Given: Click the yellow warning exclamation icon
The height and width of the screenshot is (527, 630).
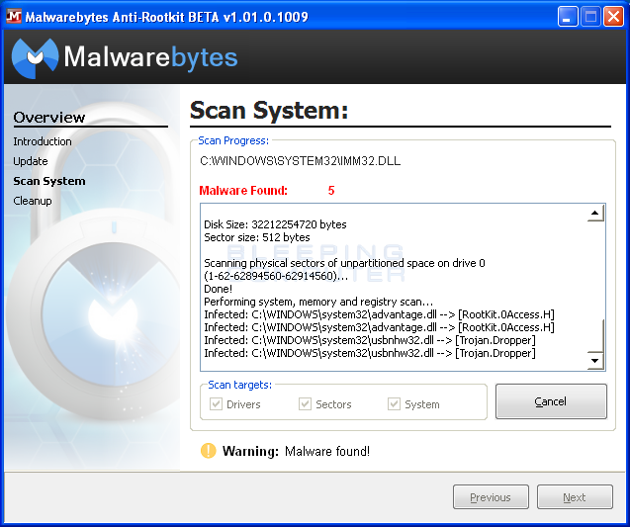Looking at the screenshot, I should tap(208, 451).
